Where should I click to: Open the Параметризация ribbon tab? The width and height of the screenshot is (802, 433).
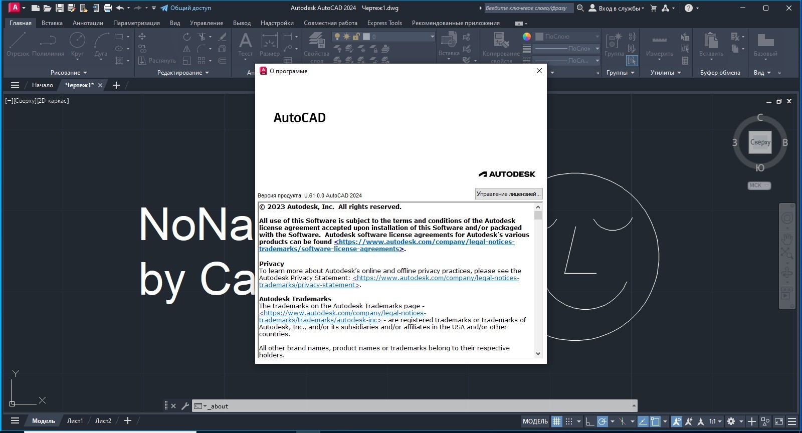pyautogui.click(x=136, y=23)
